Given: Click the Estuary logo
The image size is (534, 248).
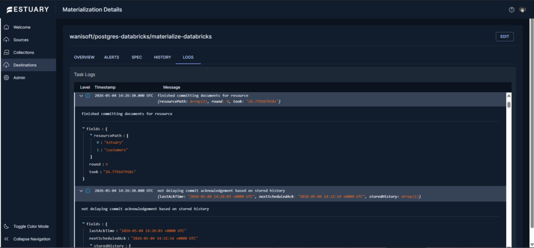Looking at the screenshot, I should [x=28, y=9].
